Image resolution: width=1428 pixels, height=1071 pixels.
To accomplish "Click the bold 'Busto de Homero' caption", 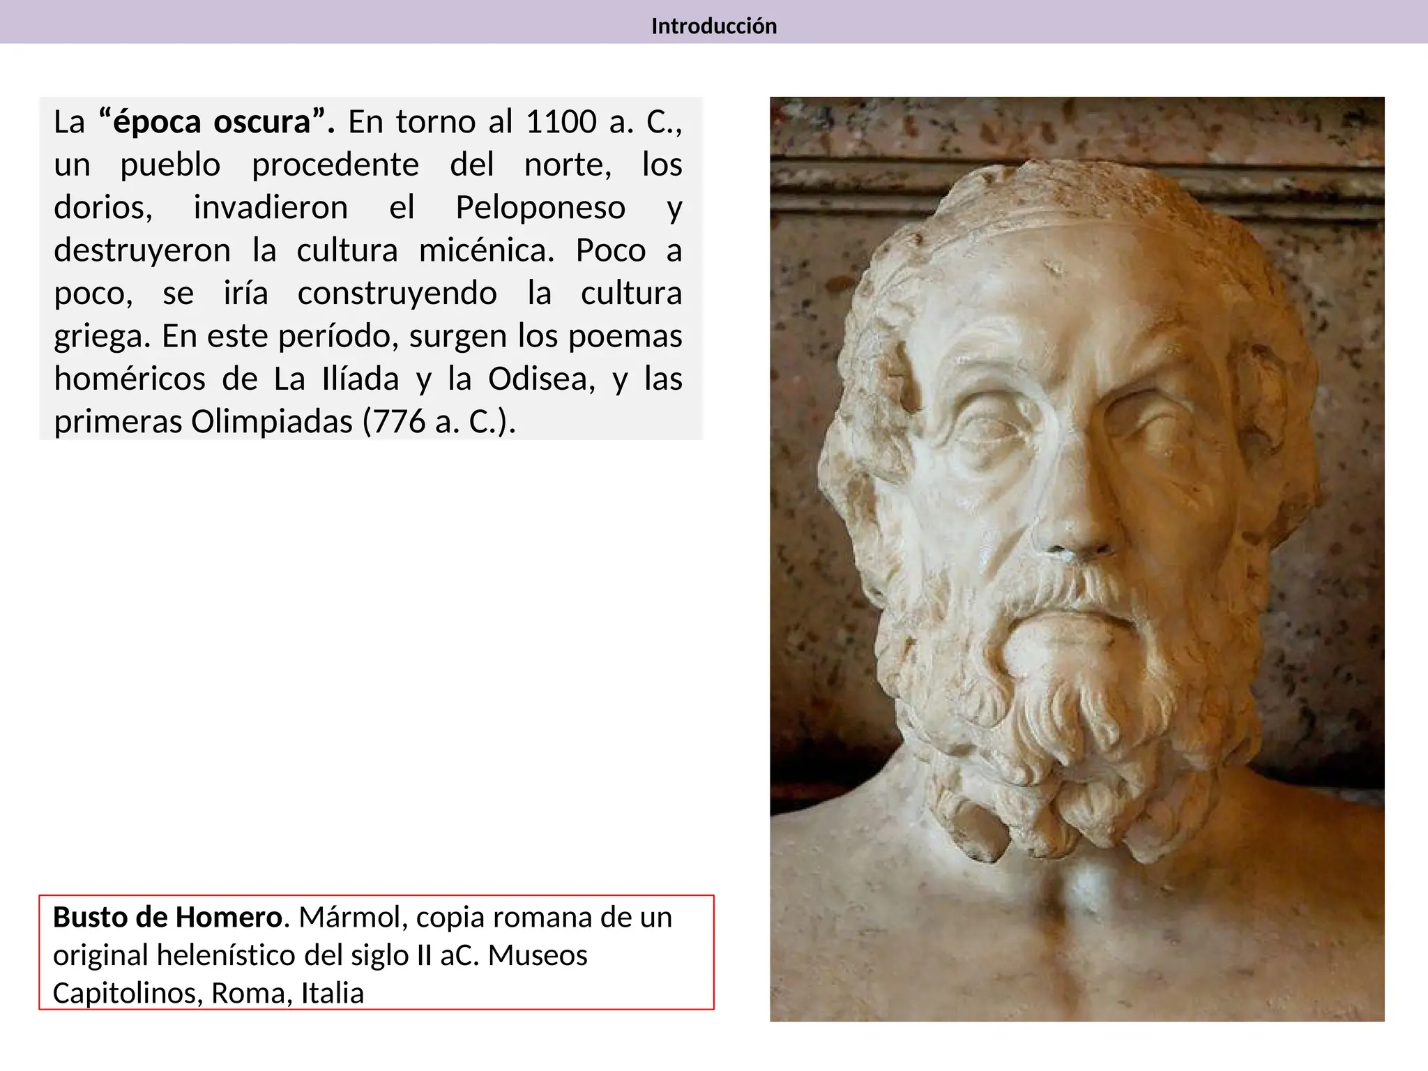I will point(167,918).
